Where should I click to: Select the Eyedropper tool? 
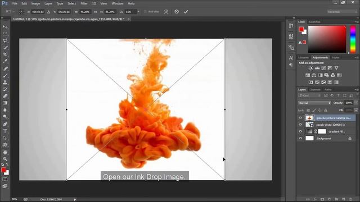5,61
